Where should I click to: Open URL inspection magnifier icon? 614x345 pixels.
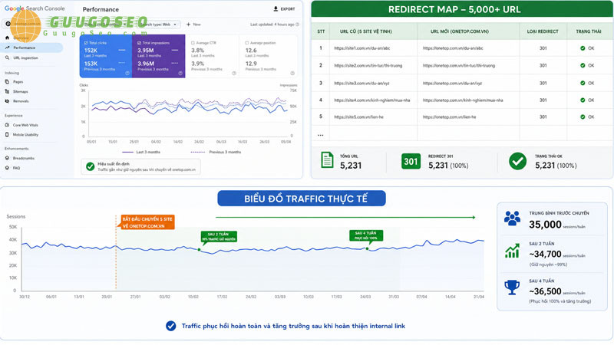tap(7, 58)
